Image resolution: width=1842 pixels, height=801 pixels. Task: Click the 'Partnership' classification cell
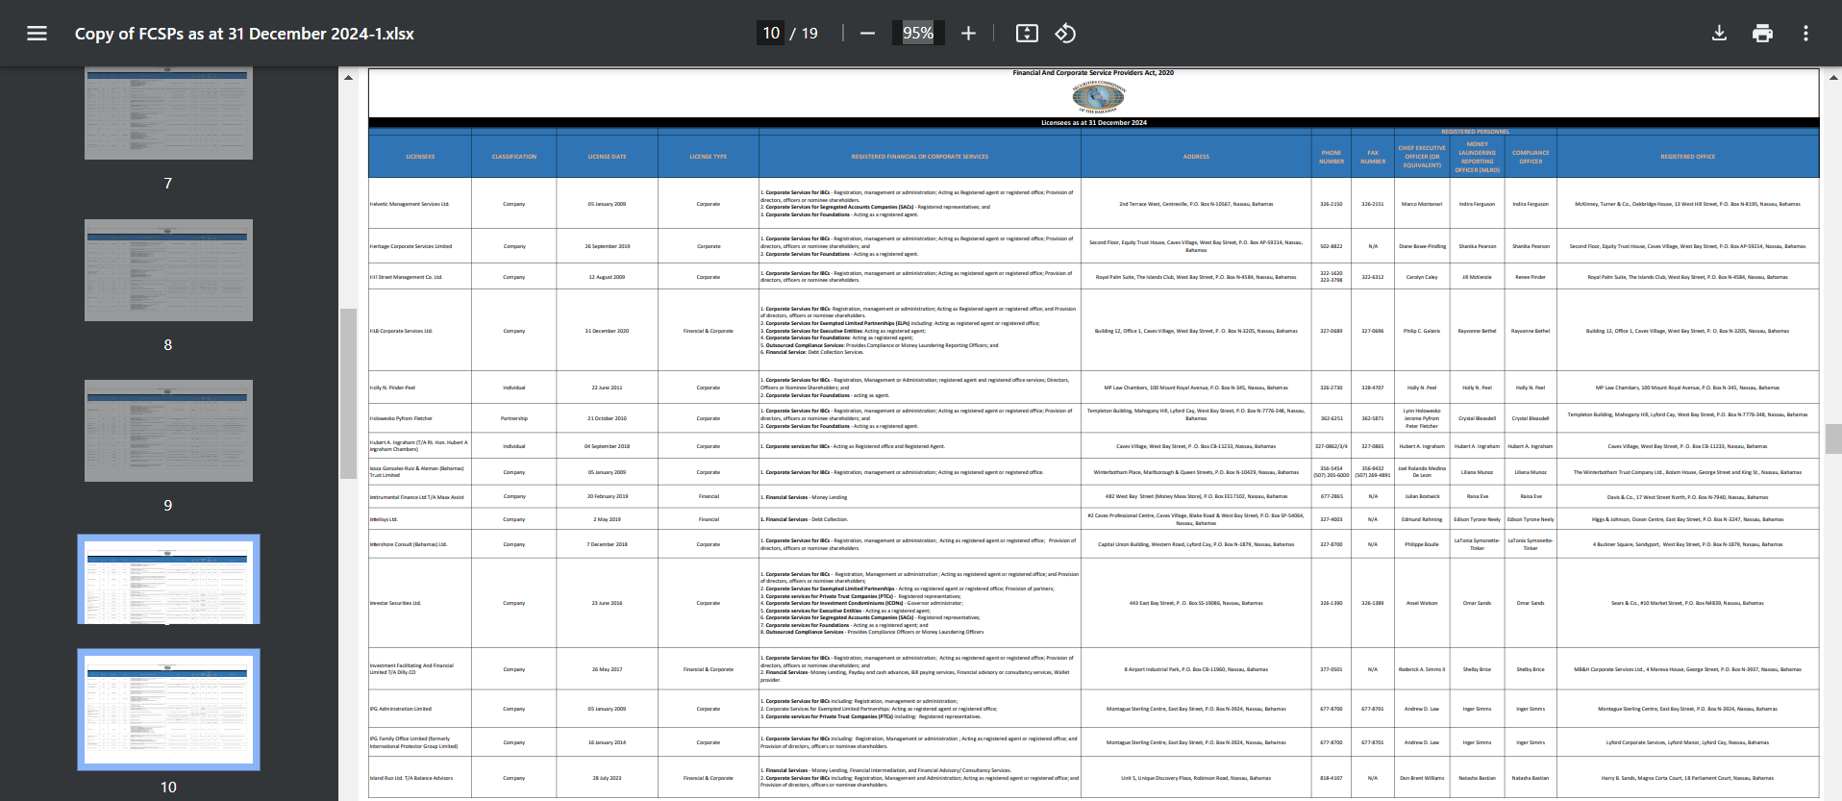coord(514,418)
